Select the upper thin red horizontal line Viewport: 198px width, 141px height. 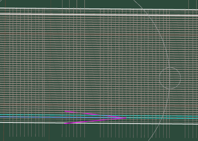click(x=99, y=34)
